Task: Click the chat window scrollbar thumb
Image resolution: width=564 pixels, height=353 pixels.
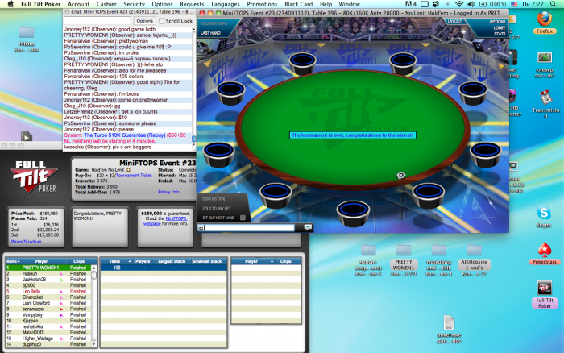Action: [x=194, y=139]
